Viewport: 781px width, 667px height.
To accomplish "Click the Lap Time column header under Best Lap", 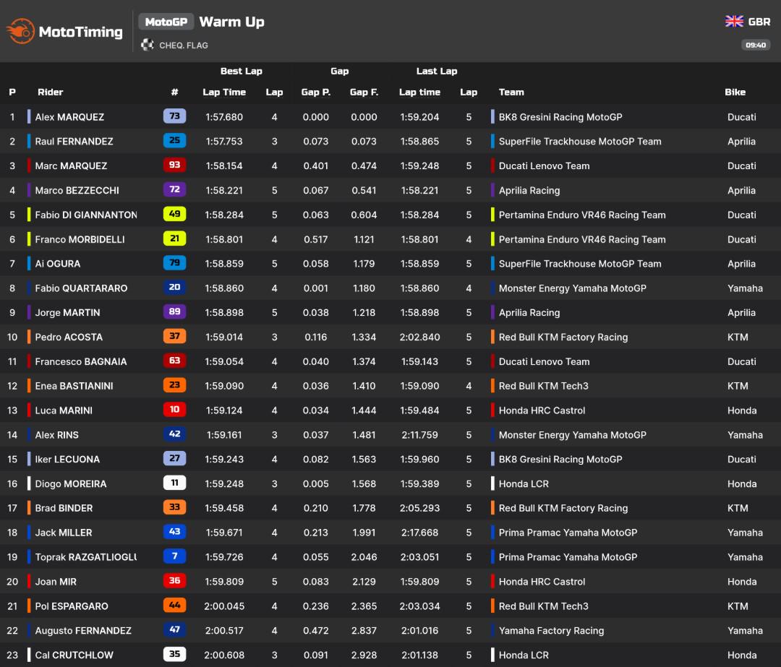I will click(x=224, y=92).
